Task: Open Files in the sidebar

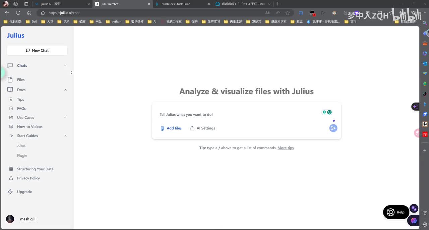Action: pyautogui.click(x=21, y=80)
